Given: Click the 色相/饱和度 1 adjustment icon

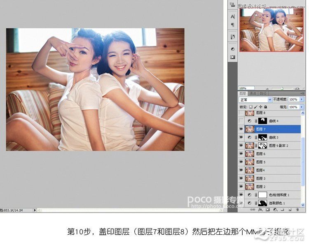Looking at the screenshot, I should click(x=249, y=195).
